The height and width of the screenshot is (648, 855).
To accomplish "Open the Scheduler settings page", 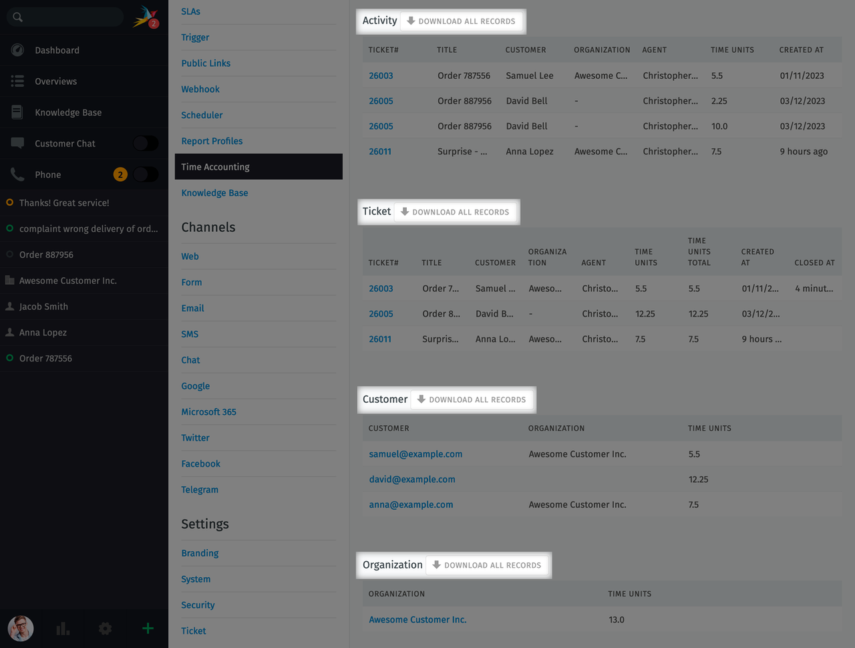I will point(202,115).
